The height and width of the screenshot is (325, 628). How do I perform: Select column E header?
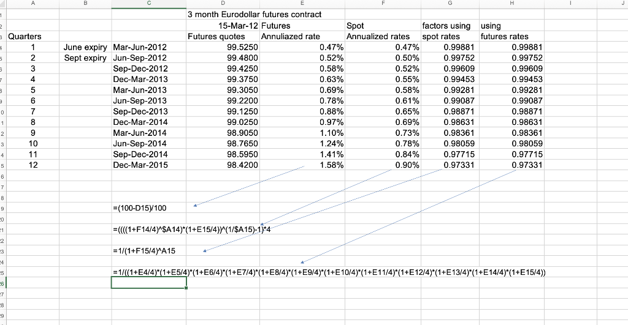[x=302, y=3]
